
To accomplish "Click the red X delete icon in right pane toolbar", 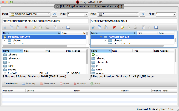I will point(114,27).
